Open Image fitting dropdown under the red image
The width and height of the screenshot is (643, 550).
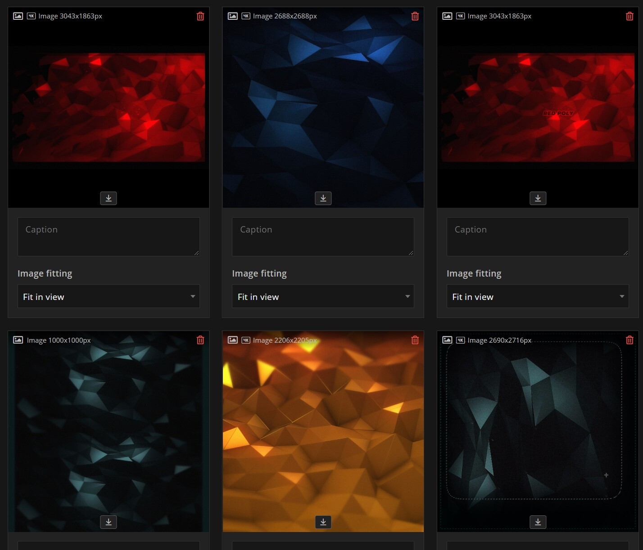pyautogui.click(x=108, y=296)
